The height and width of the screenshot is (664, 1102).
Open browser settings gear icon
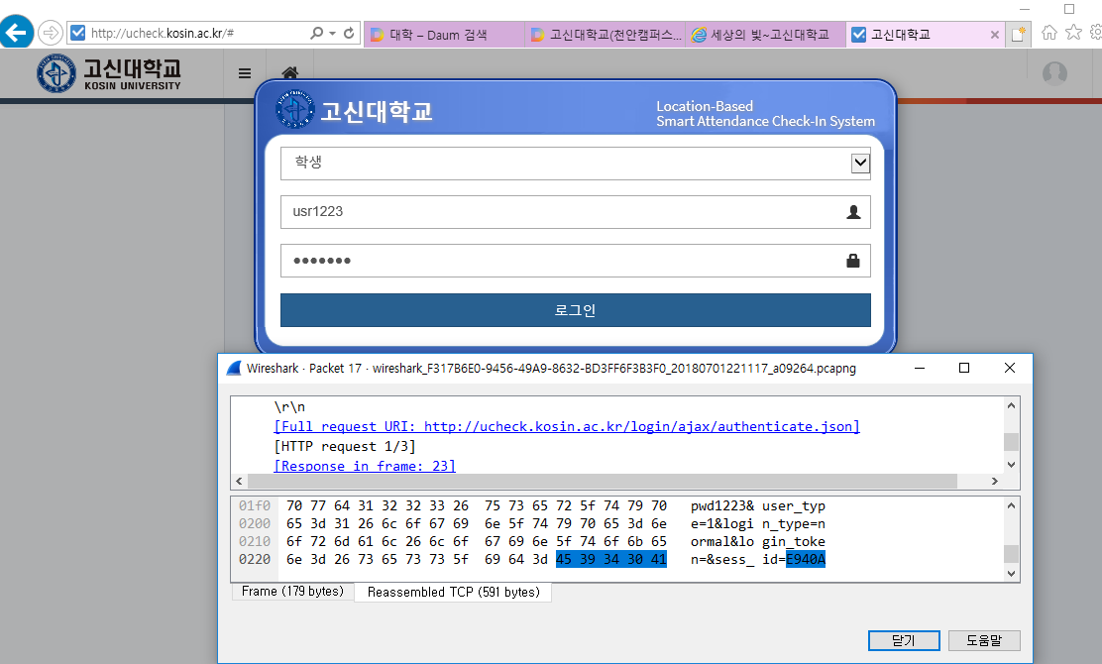[x=1096, y=33]
